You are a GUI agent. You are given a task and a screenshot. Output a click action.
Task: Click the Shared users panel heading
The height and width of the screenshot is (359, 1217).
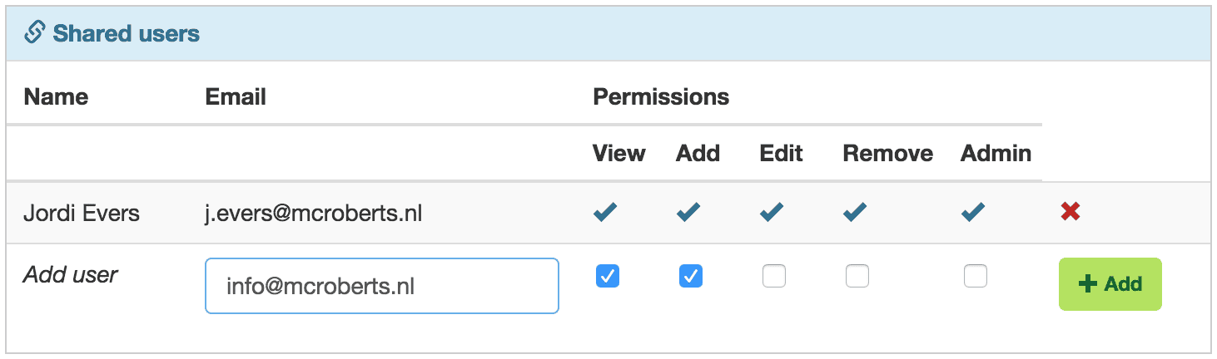(x=127, y=34)
